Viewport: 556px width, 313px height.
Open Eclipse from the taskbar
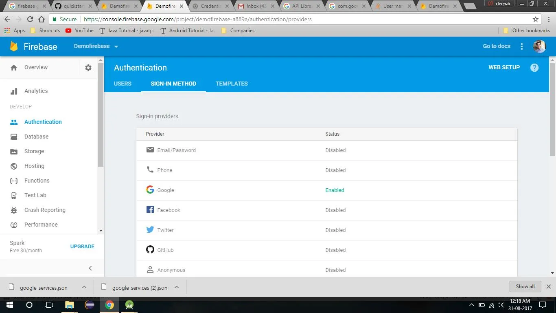[x=90, y=305]
